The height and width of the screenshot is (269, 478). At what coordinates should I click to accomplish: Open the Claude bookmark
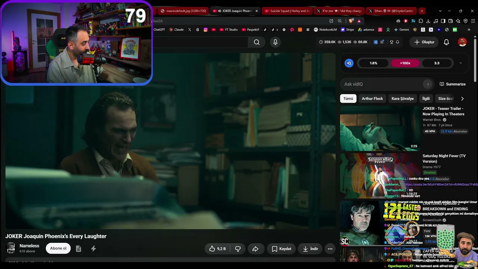click(x=177, y=30)
